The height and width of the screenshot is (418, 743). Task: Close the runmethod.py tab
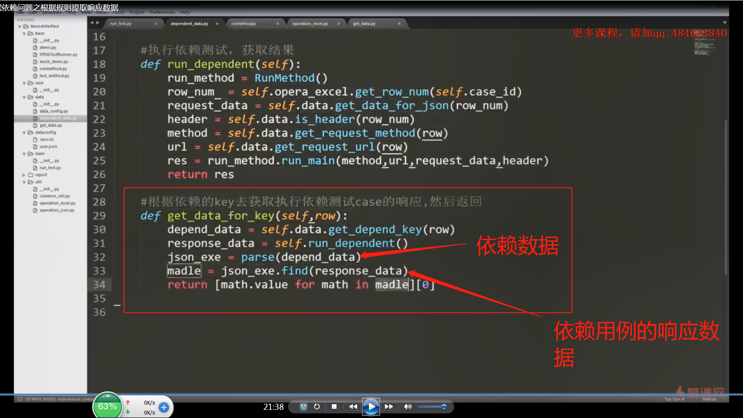coord(278,24)
